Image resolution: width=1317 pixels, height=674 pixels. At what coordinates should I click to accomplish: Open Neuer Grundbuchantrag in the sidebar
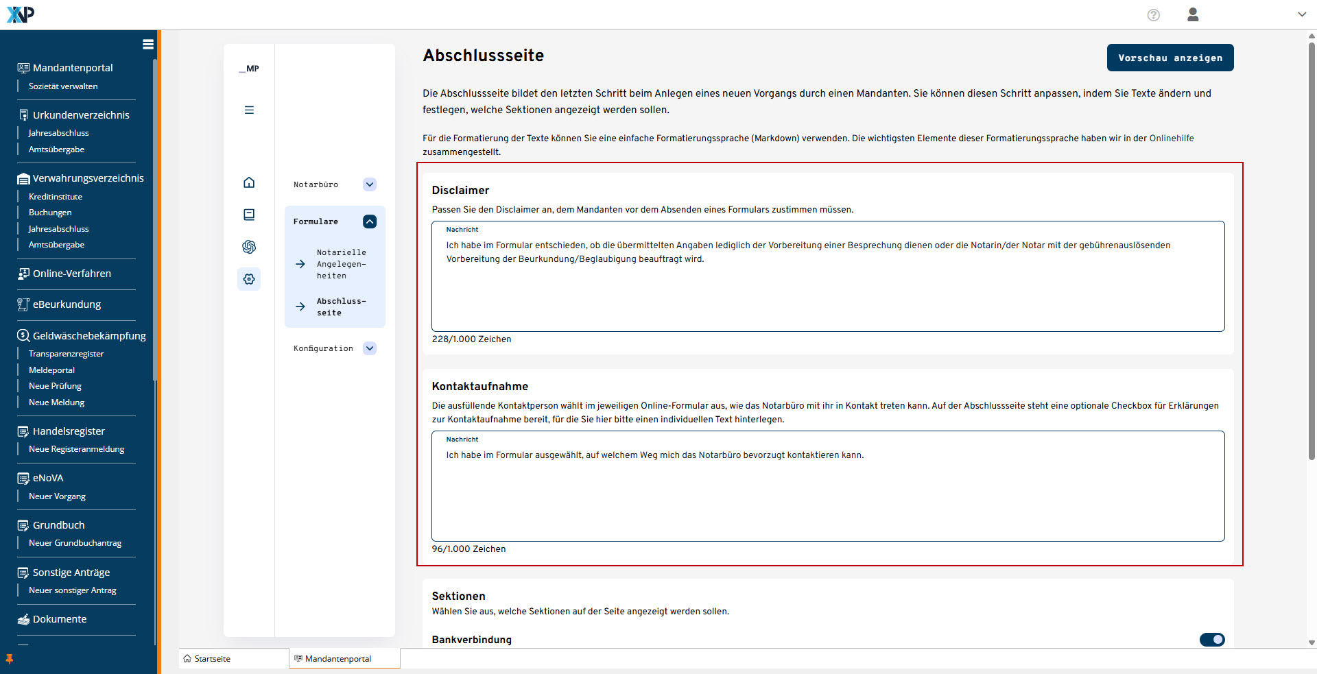(75, 543)
